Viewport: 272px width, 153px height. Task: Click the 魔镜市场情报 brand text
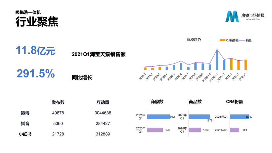pos(253,15)
